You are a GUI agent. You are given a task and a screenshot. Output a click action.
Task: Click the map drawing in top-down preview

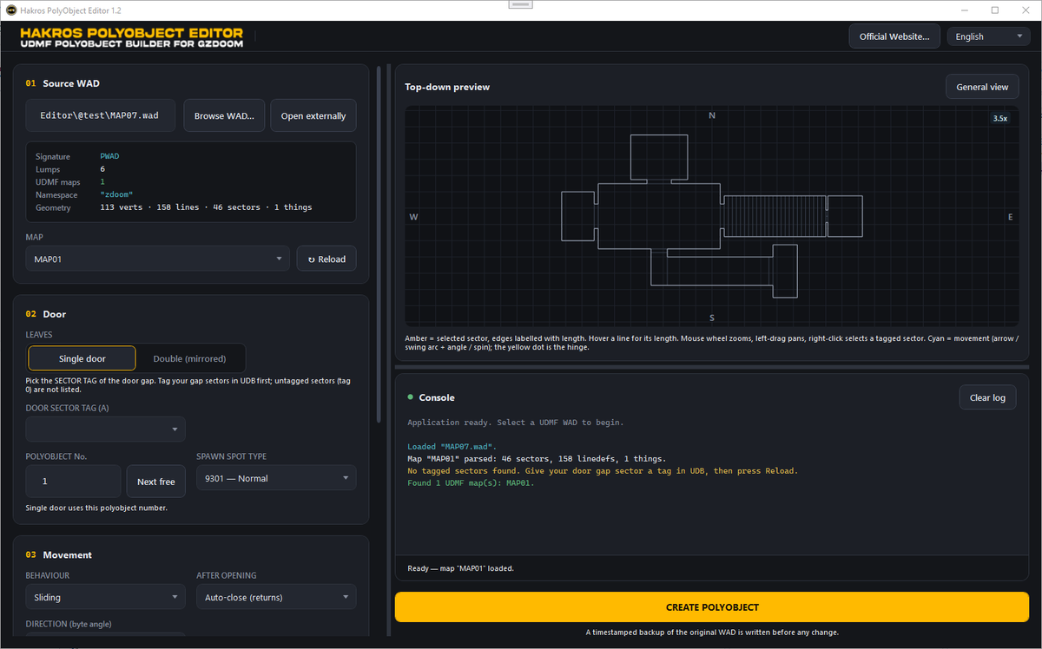tap(712, 217)
